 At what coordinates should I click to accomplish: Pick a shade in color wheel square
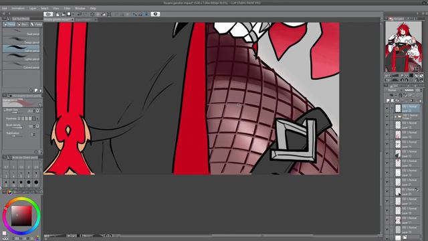[x=21, y=216]
